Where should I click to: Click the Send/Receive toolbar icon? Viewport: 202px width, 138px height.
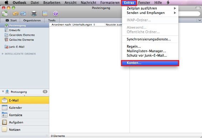tap(5, 14)
